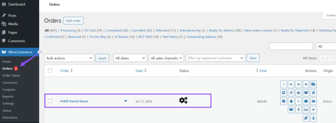The image size is (336, 123).
Task: Filter orders by Cancelled (85)
Action: pyautogui.click(x=142, y=30)
